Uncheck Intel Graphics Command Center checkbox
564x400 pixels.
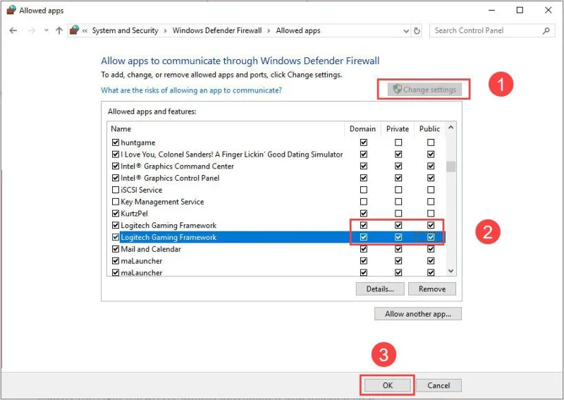pos(116,166)
